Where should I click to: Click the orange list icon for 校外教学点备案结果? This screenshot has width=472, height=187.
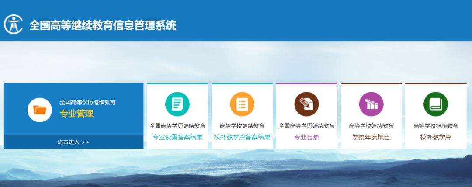click(x=242, y=104)
